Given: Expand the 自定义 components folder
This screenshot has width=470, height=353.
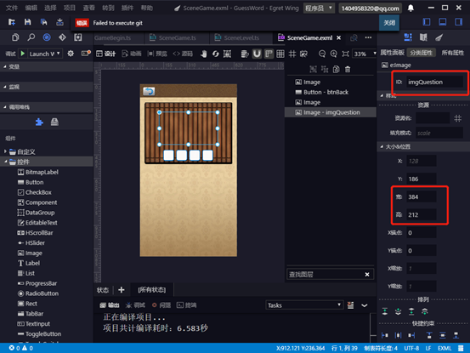Looking at the screenshot, I should [x=5, y=151].
